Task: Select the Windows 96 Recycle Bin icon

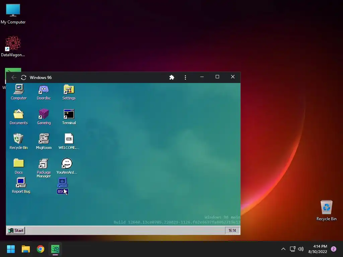Action: pyautogui.click(x=19, y=142)
